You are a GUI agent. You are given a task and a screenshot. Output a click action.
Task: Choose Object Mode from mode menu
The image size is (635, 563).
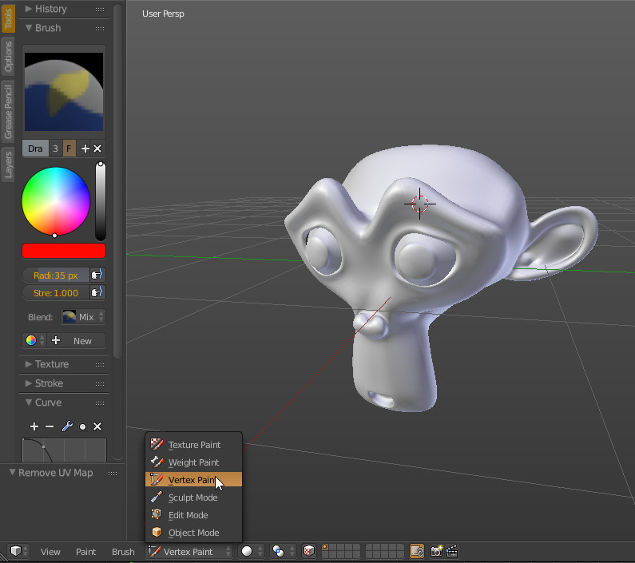(193, 532)
